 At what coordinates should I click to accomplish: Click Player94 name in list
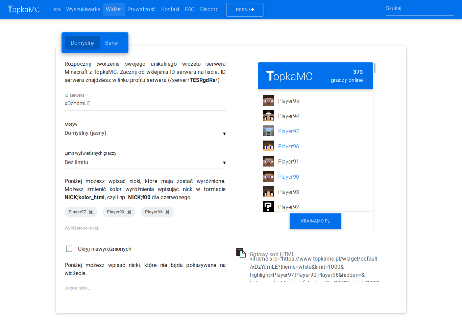tap(289, 116)
